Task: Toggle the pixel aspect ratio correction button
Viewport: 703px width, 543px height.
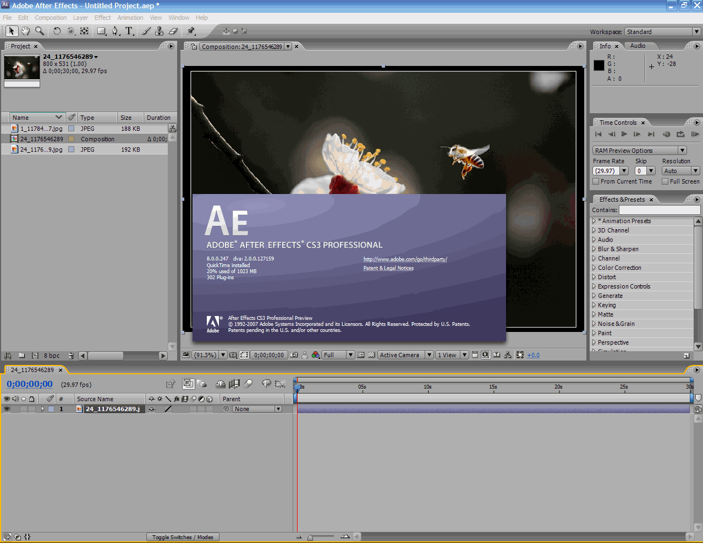Action: click(475, 355)
